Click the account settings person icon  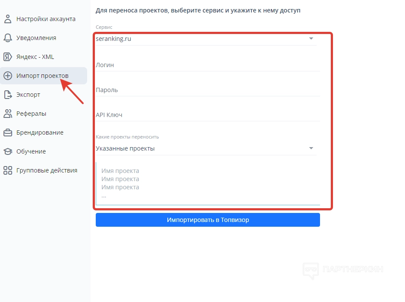(8, 19)
